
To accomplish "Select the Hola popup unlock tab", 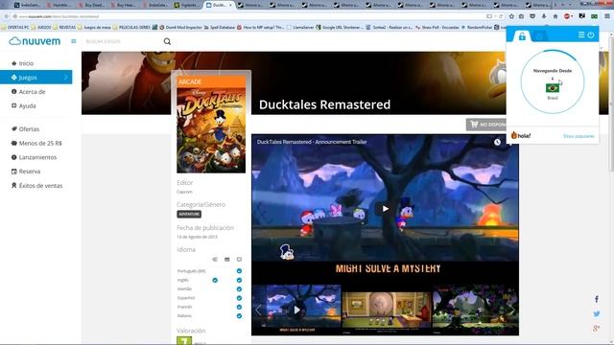I will coord(522,36).
